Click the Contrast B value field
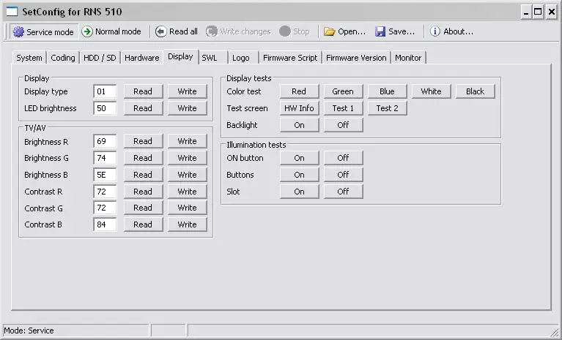The height and width of the screenshot is (340, 562). tap(105, 224)
